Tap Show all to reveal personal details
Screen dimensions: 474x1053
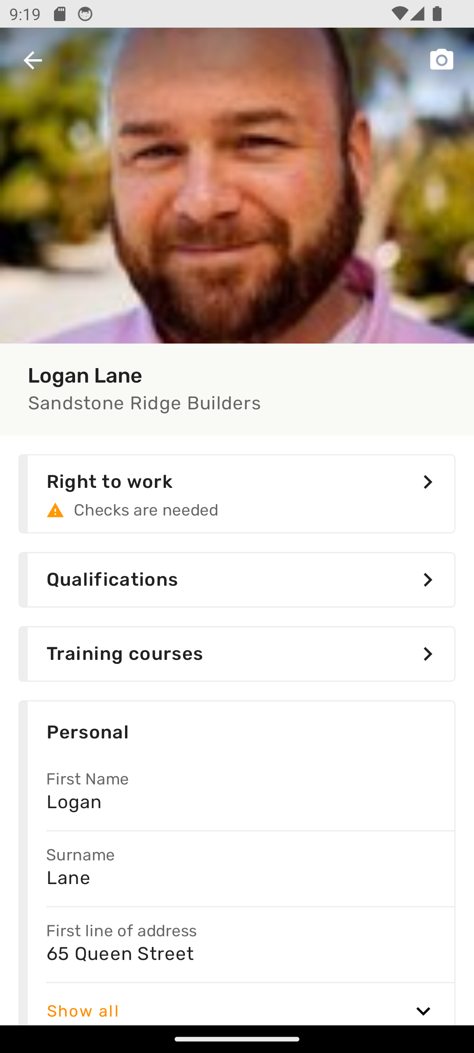[x=83, y=1011]
